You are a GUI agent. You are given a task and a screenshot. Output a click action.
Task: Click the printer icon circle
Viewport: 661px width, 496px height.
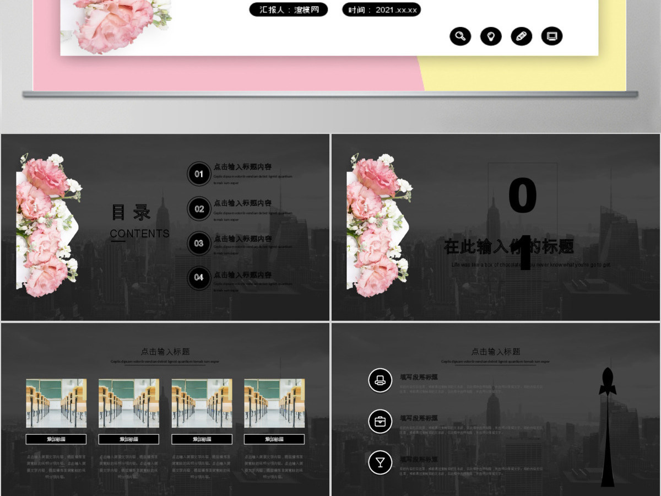point(380,380)
